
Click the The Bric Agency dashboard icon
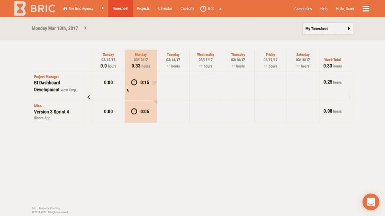[x=65, y=8]
